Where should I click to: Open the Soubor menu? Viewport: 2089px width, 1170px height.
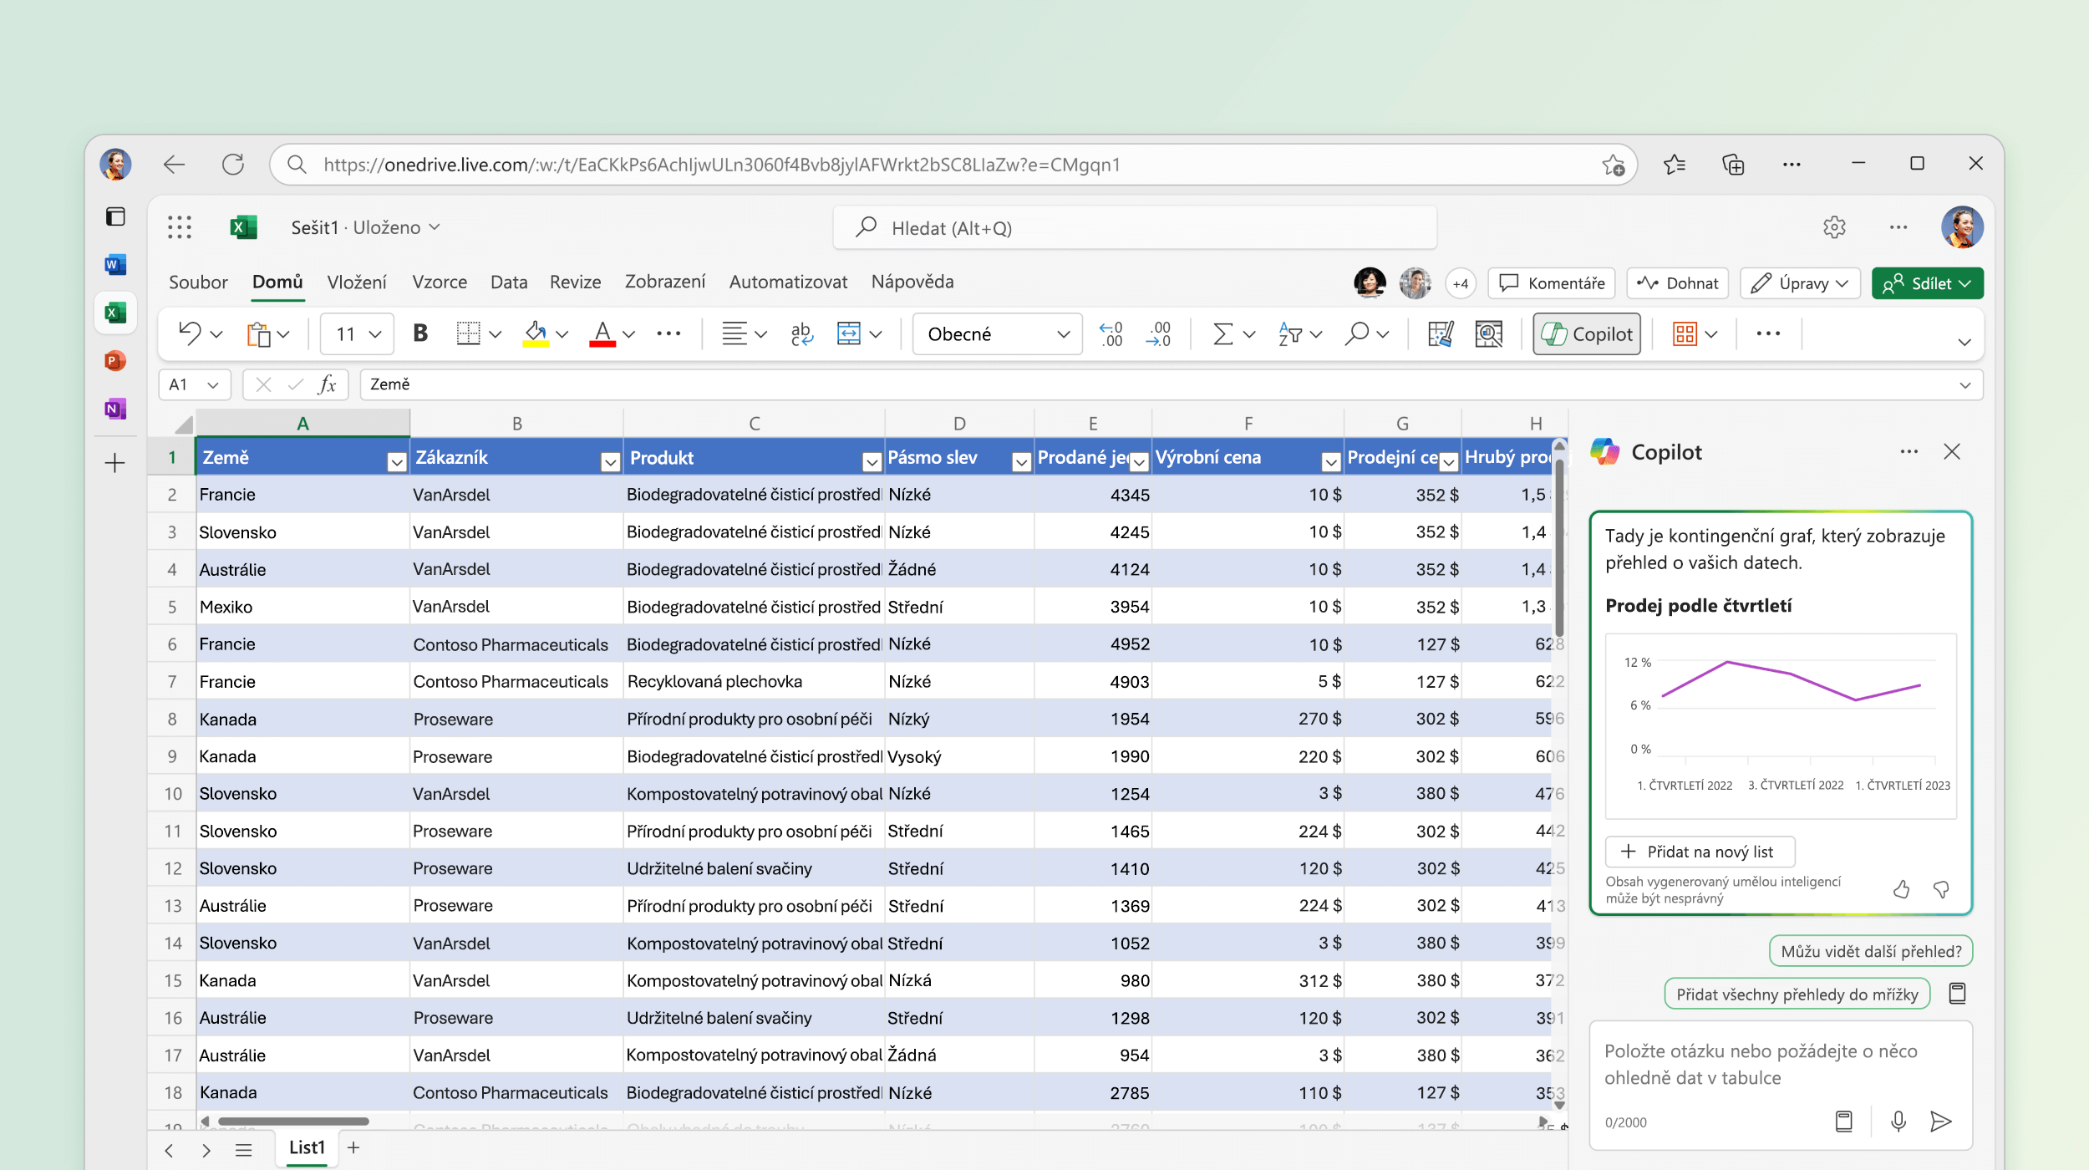click(x=198, y=282)
